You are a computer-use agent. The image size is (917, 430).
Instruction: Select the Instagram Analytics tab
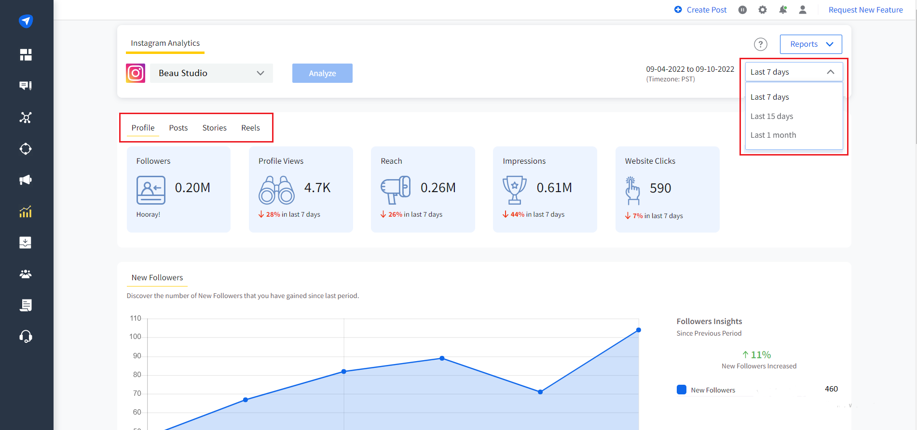165,43
